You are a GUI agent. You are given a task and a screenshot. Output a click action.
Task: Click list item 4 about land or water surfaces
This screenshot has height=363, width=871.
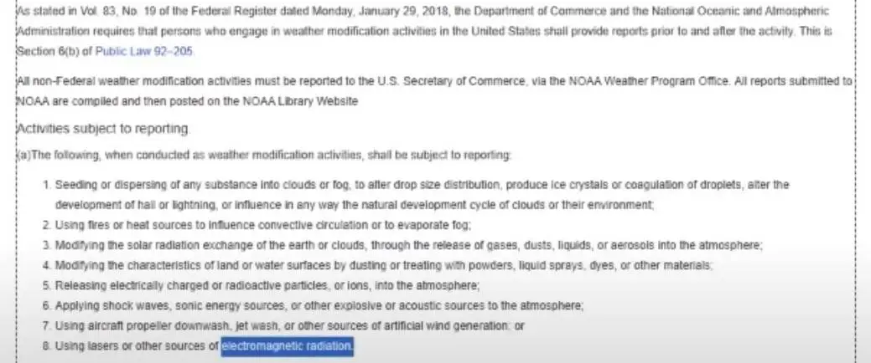click(384, 265)
